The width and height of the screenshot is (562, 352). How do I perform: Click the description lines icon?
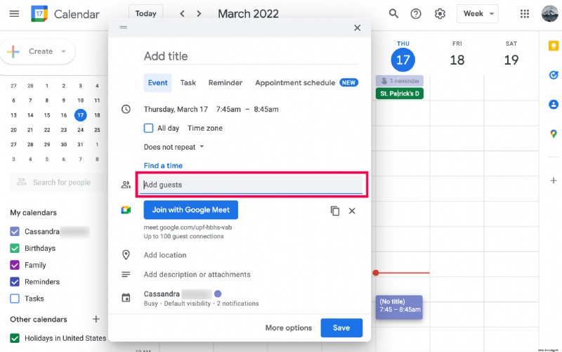pyautogui.click(x=126, y=275)
